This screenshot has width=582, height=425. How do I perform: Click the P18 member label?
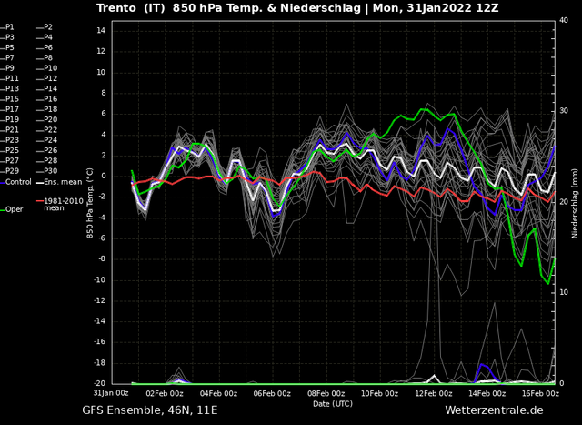[x=47, y=109]
